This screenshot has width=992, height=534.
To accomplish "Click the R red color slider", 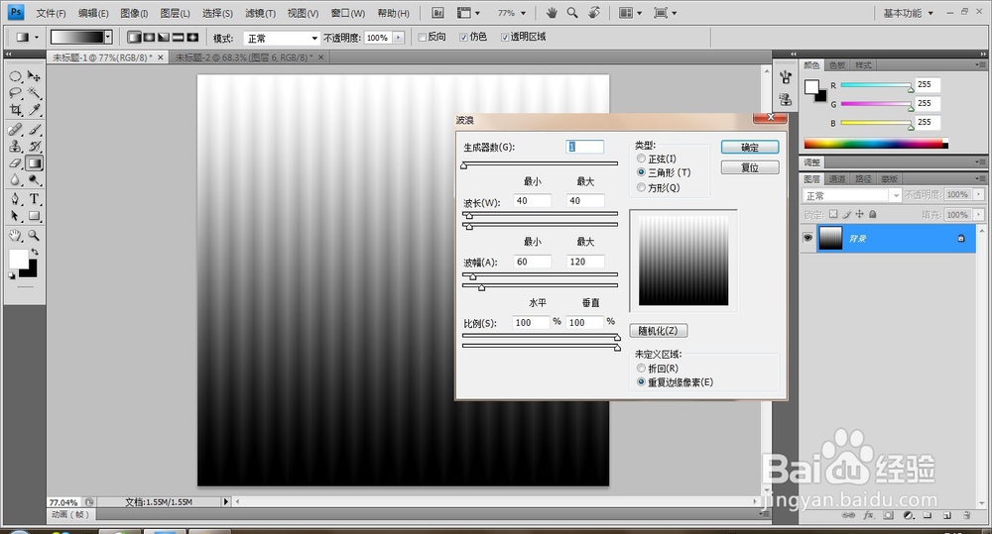I will (876, 86).
